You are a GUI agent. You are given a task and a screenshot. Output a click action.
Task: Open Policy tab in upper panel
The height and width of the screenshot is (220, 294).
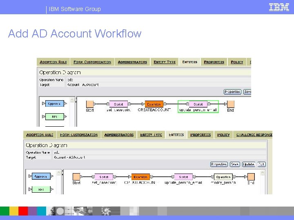coord(237,62)
